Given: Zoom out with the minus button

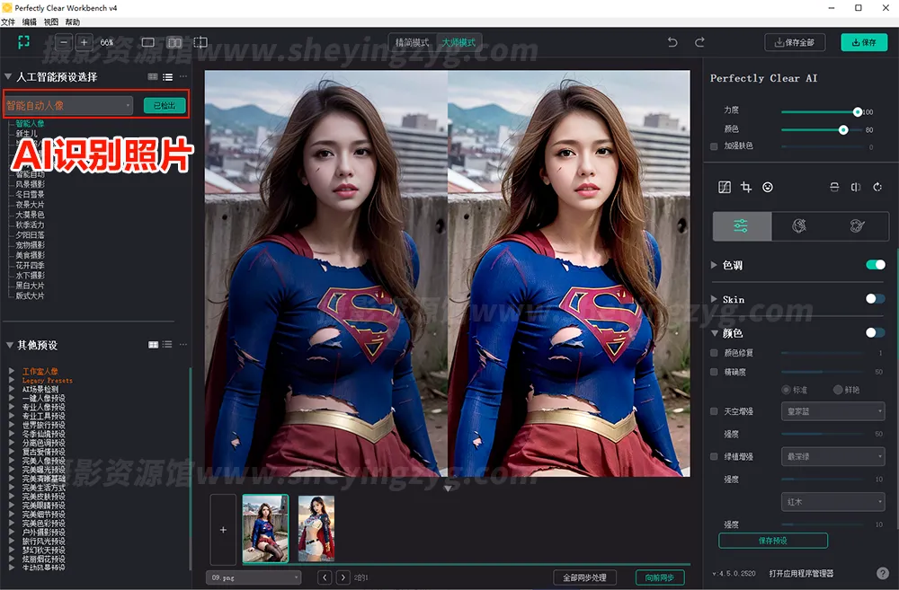Looking at the screenshot, I should click(64, 42).
